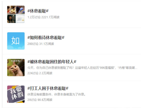This screenshot has height=109, width=141.
Task: Click bottom-left woman photo in collage thumbnail
Action: click(11, 19)
